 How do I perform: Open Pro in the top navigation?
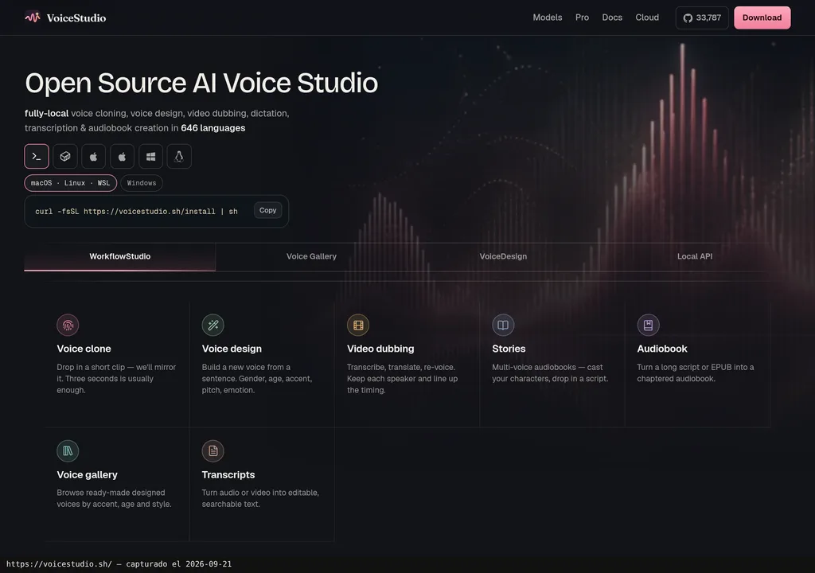[x=582, y=18]
